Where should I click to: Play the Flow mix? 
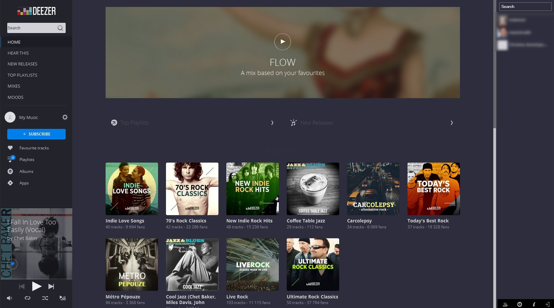[282, 42]
